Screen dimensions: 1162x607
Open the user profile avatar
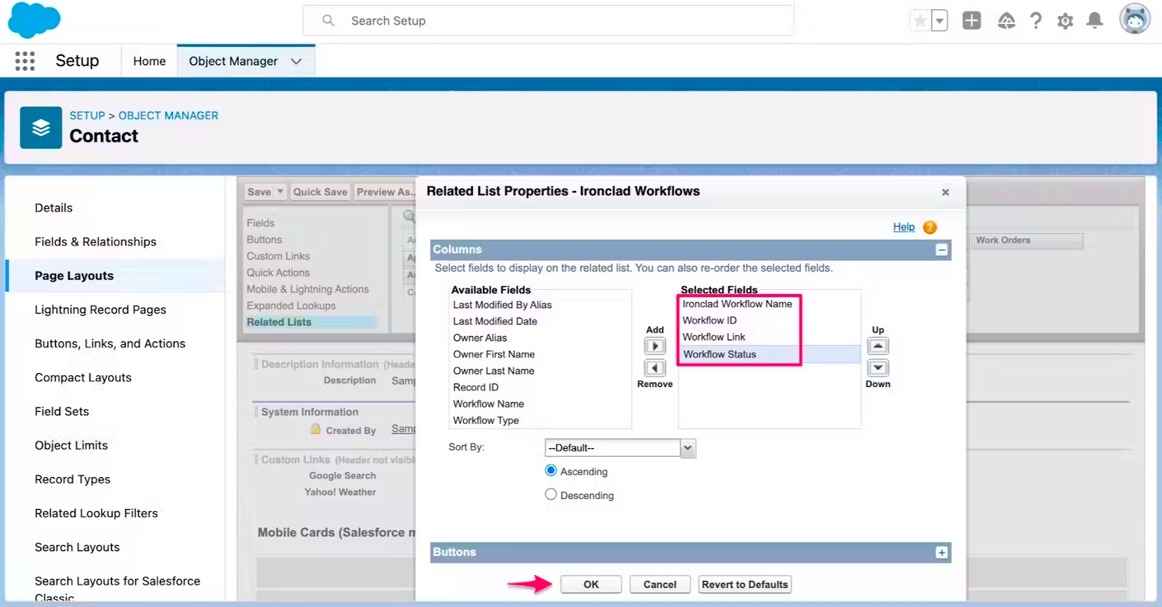(x=1134, y=19)
